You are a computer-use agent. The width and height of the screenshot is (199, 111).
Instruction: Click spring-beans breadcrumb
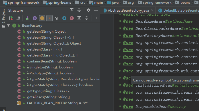point(60,2)
